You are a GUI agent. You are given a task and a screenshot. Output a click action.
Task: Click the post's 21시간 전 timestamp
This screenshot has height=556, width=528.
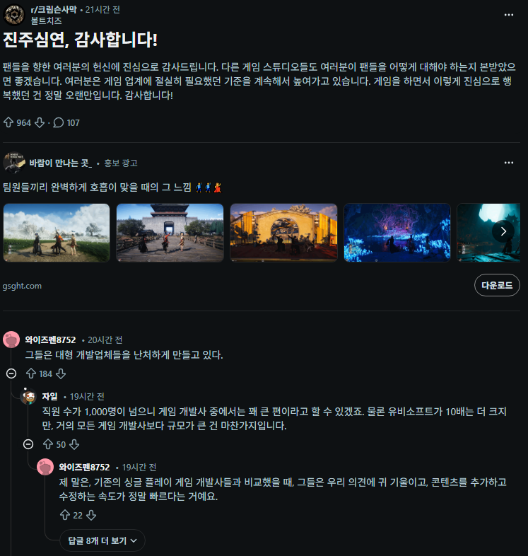102,10
